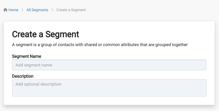Click the word Segment in the main heading
Screen dimensions: 219x111
pos(62,34)
